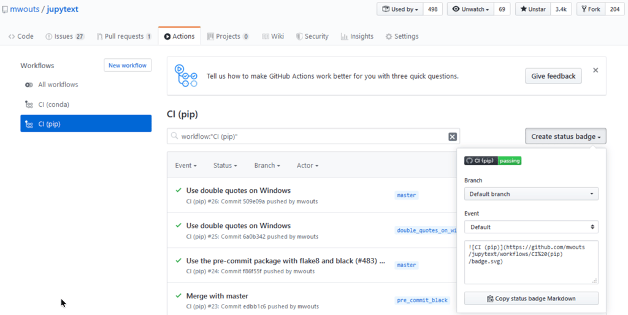
Task: Open the pre-commit package with flake8 run
Action: (x=286, y=261)
